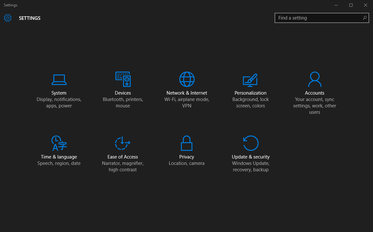Select the Time & language title

click(59, 157)
